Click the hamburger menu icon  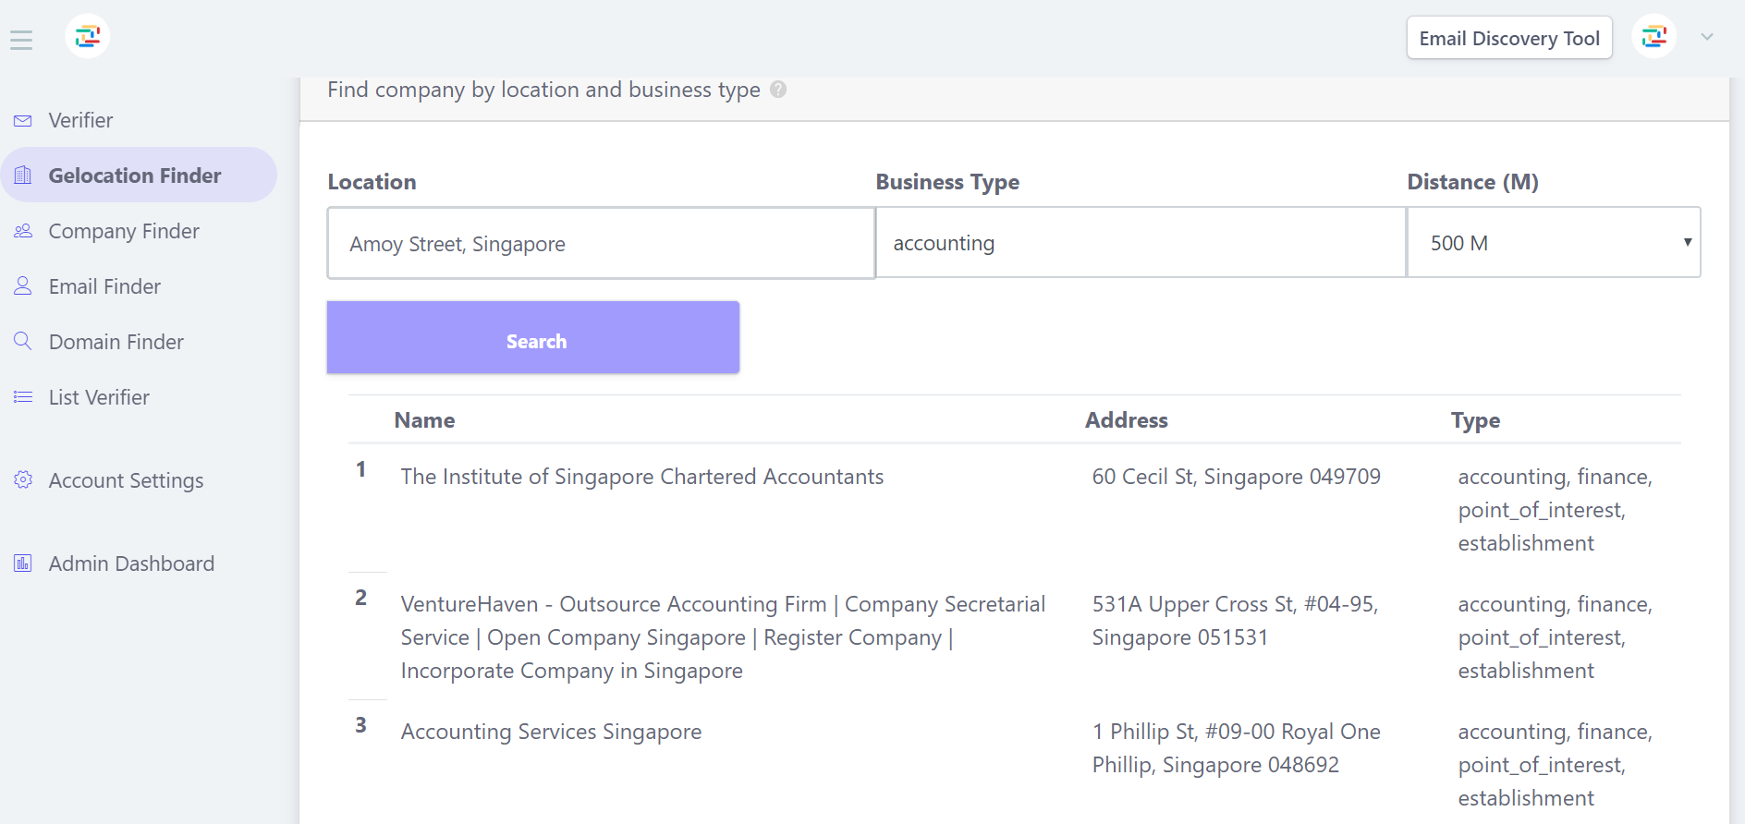(21, 40)
